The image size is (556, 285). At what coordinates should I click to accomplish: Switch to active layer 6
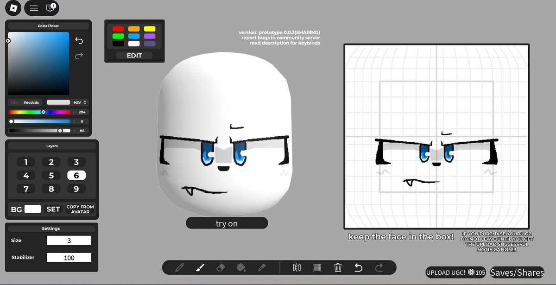coord(76,176)
